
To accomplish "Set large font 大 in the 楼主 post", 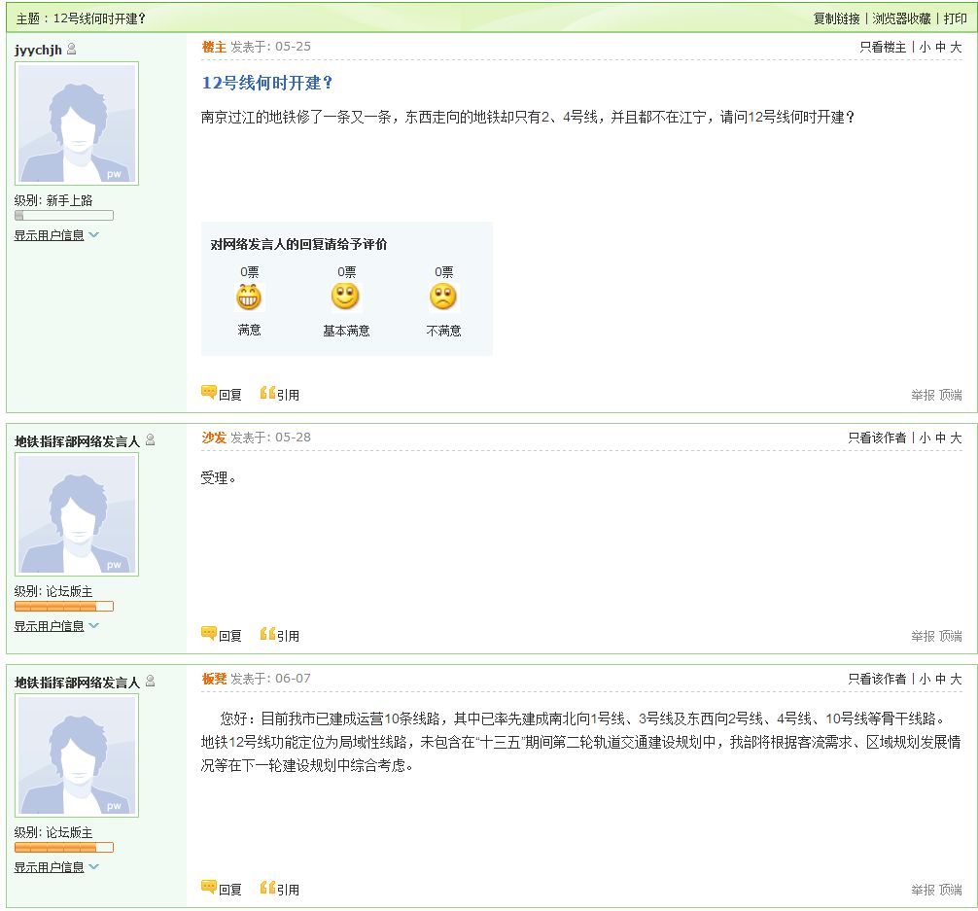I will (x=956, y=47).
